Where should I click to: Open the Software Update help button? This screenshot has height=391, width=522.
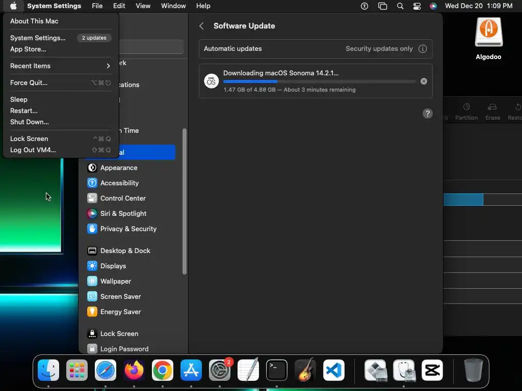[428, 114]
